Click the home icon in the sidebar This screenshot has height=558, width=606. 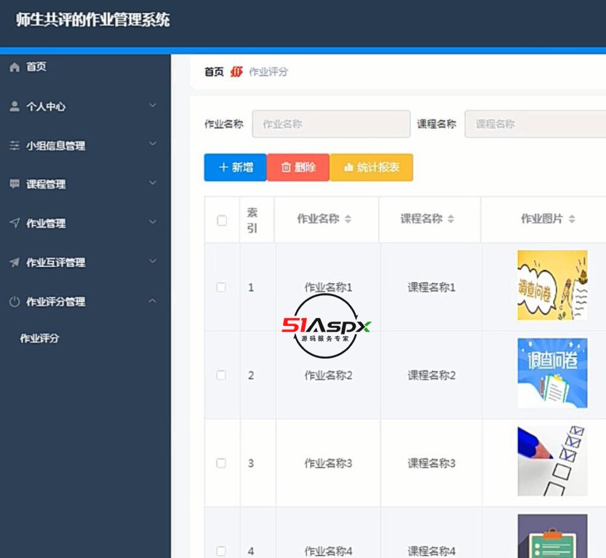click(x=15, y=67)
